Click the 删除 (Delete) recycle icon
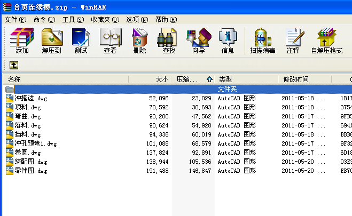Viewport: 352px width, 216px height. 139,41
